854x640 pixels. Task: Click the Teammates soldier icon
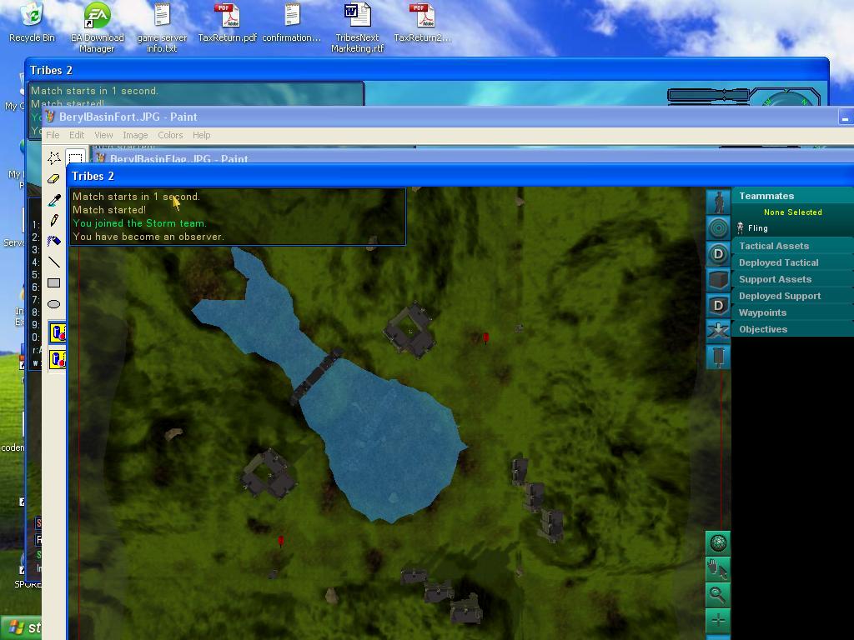point(718,202)
